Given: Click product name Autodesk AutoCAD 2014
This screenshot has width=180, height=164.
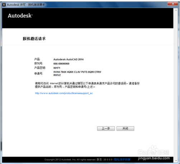Looking at the screenshot, I should tap(68, 60).
